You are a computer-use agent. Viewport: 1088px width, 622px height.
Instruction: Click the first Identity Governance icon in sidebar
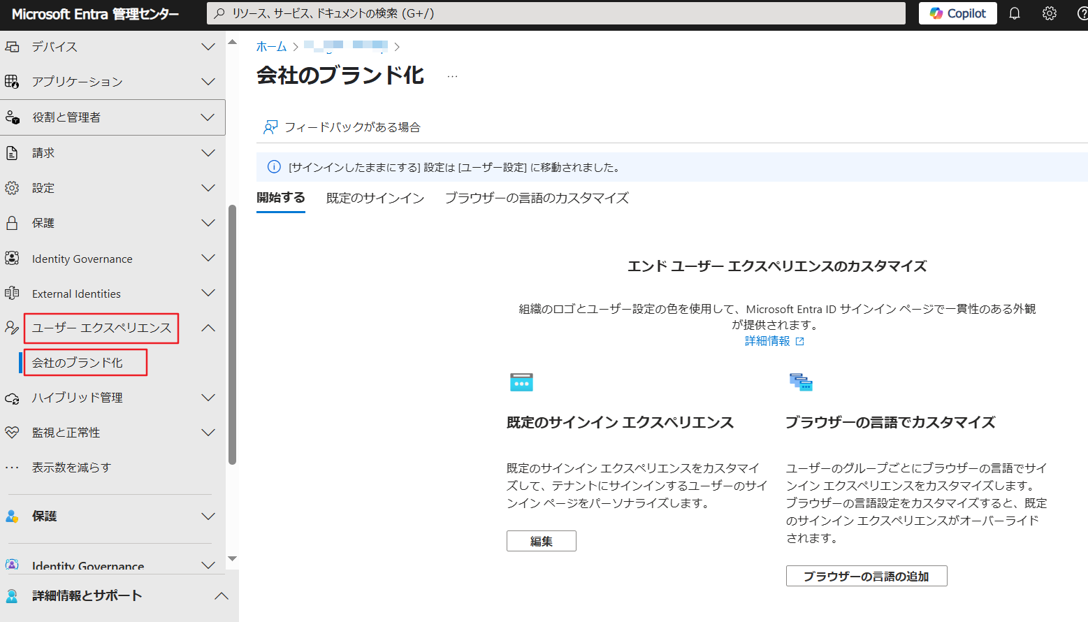[x=12, y=259]
